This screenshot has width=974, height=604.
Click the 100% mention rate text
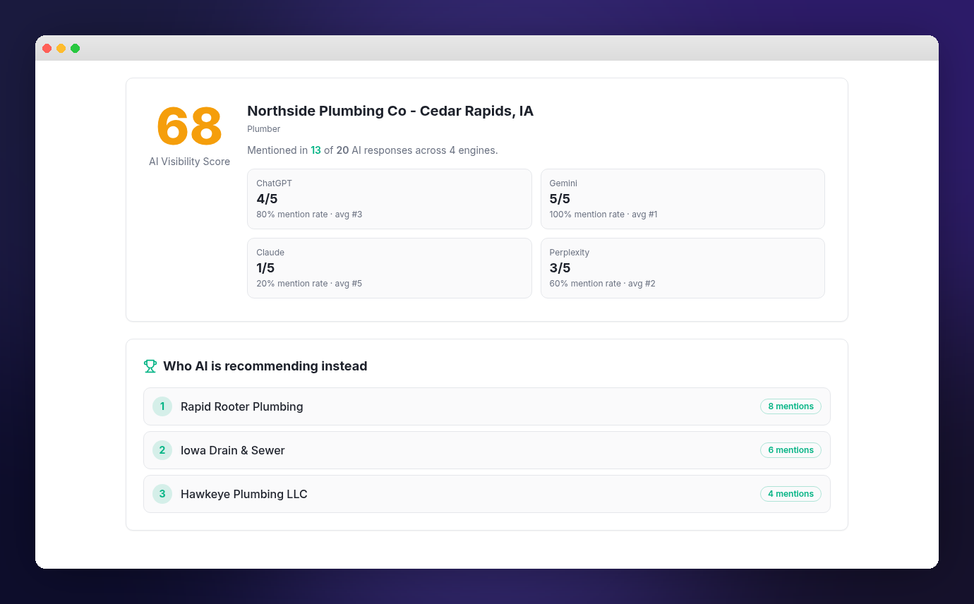587,215
